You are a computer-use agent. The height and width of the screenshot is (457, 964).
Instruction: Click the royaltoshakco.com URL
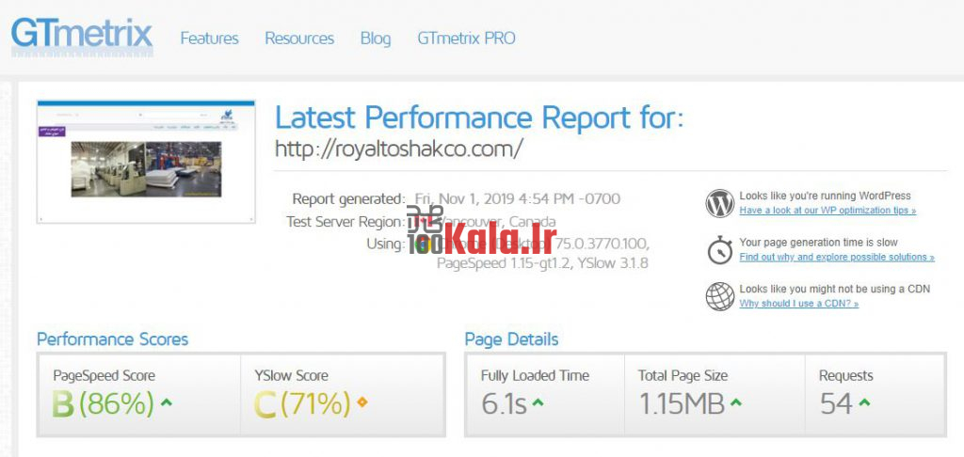(399, 149)
